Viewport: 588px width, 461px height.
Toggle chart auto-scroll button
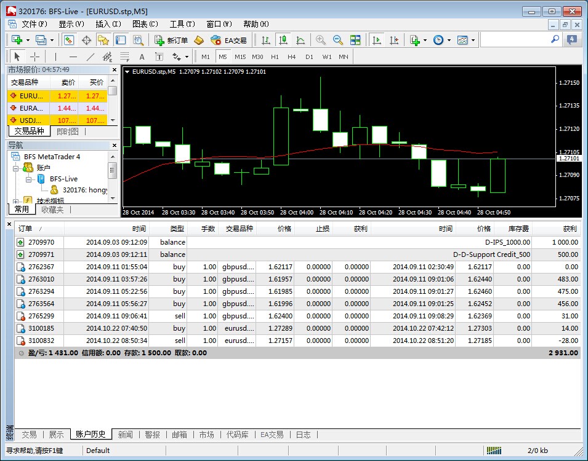coord(376,40)
